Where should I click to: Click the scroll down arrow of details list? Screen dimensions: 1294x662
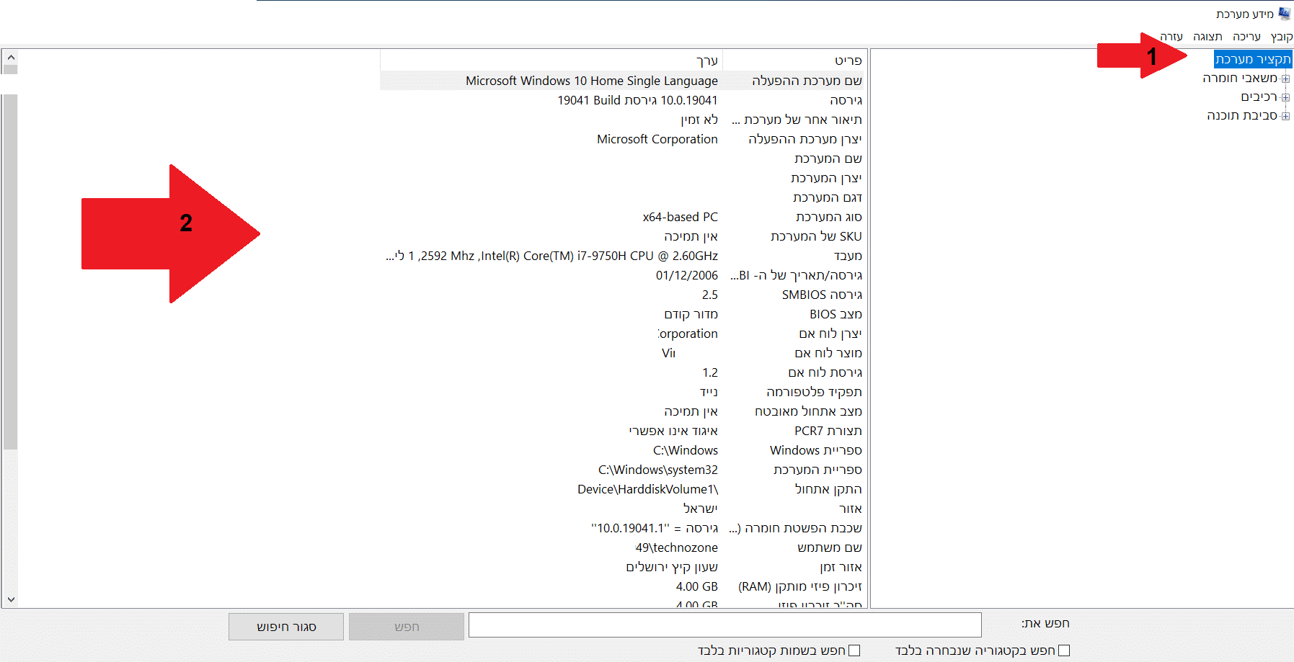(10, 599)
